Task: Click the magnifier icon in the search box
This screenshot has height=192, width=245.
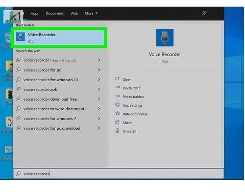Action: pyautogui.click(x=18, y=174)
